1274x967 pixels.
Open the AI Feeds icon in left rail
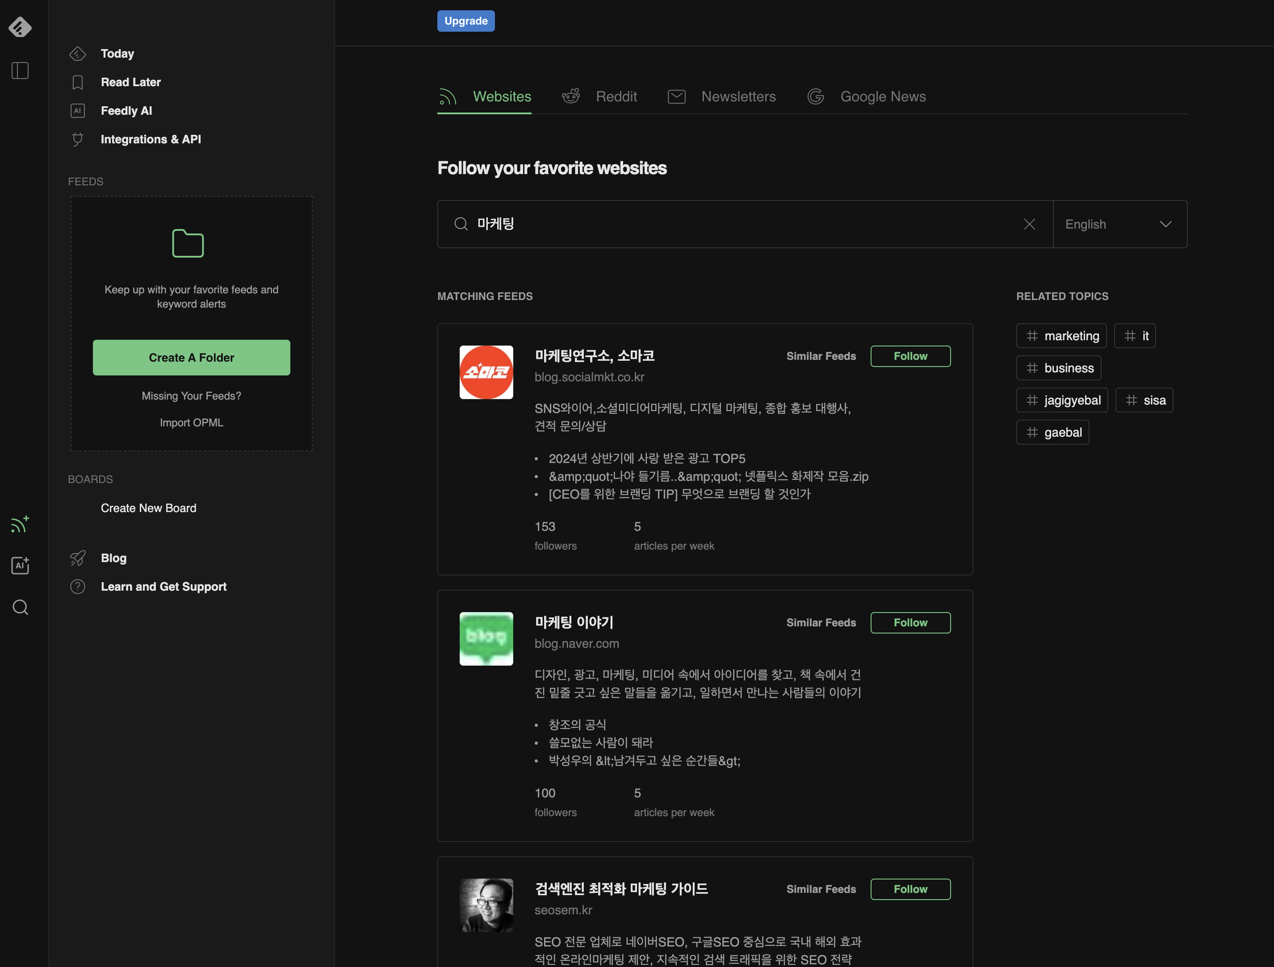(x=20, y=565)
